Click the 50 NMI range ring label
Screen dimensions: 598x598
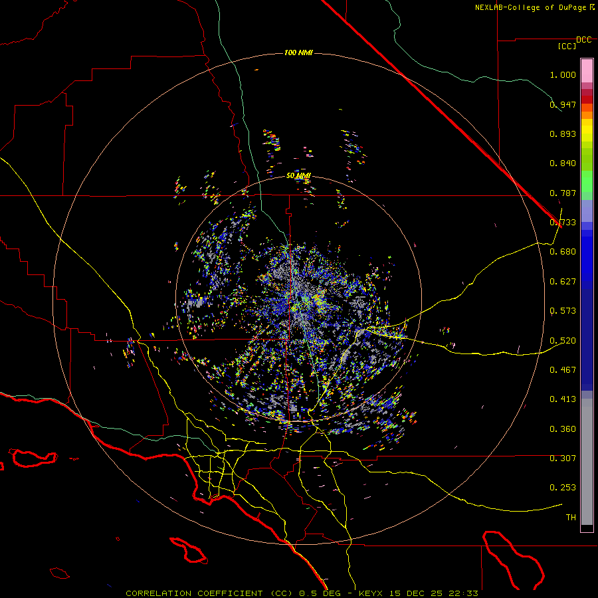pyautogui.click(x=298, y=176)
